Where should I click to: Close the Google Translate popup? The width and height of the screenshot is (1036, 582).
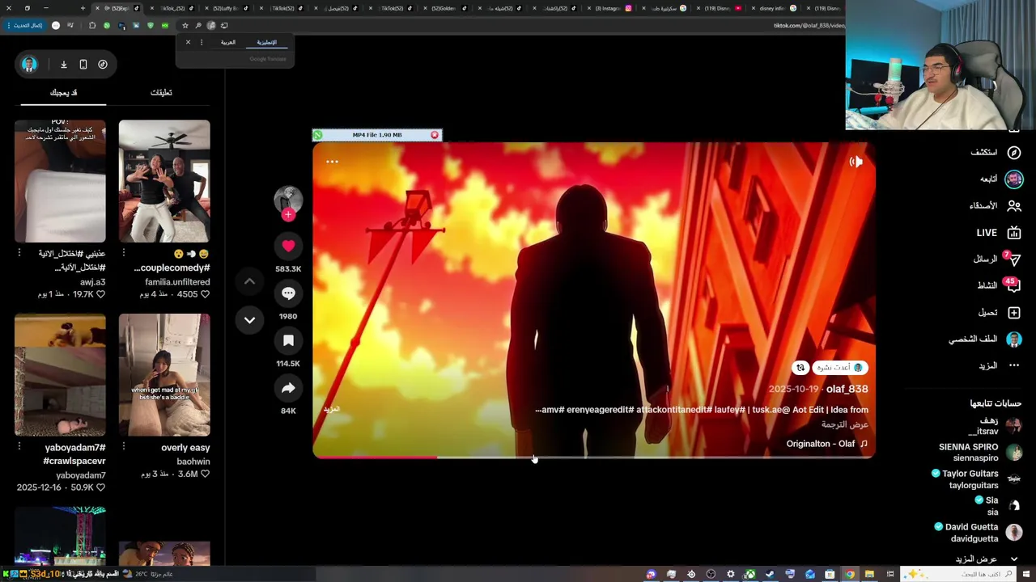coord(188,42)
